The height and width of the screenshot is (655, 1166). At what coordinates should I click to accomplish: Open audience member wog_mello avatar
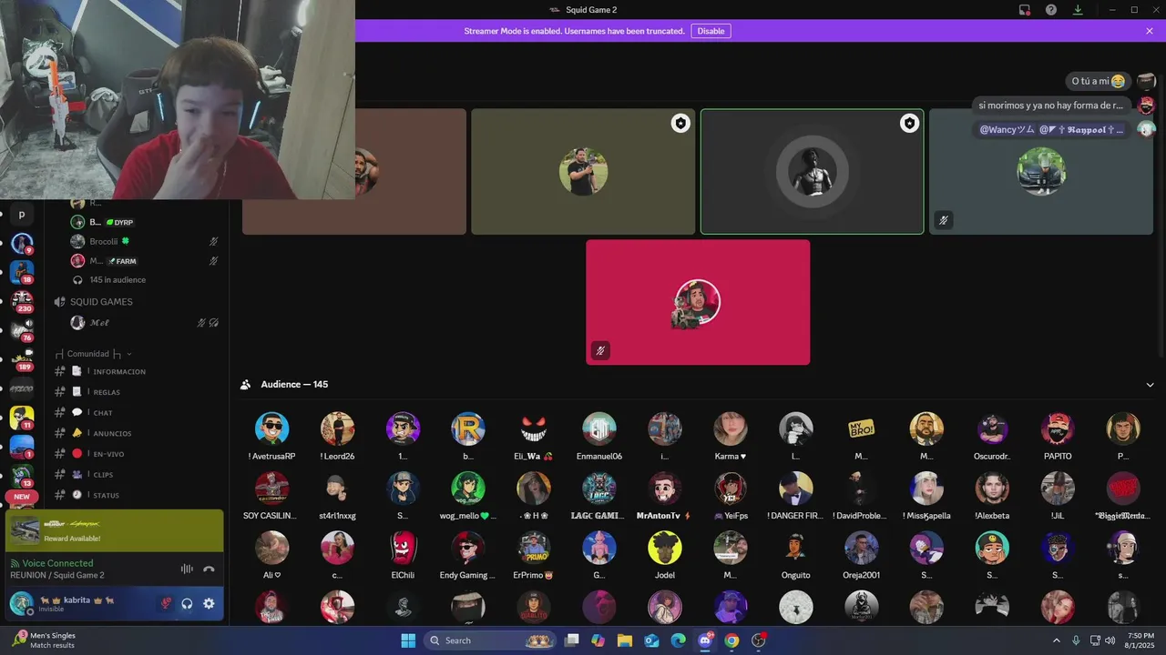click(x=468, y=489)
